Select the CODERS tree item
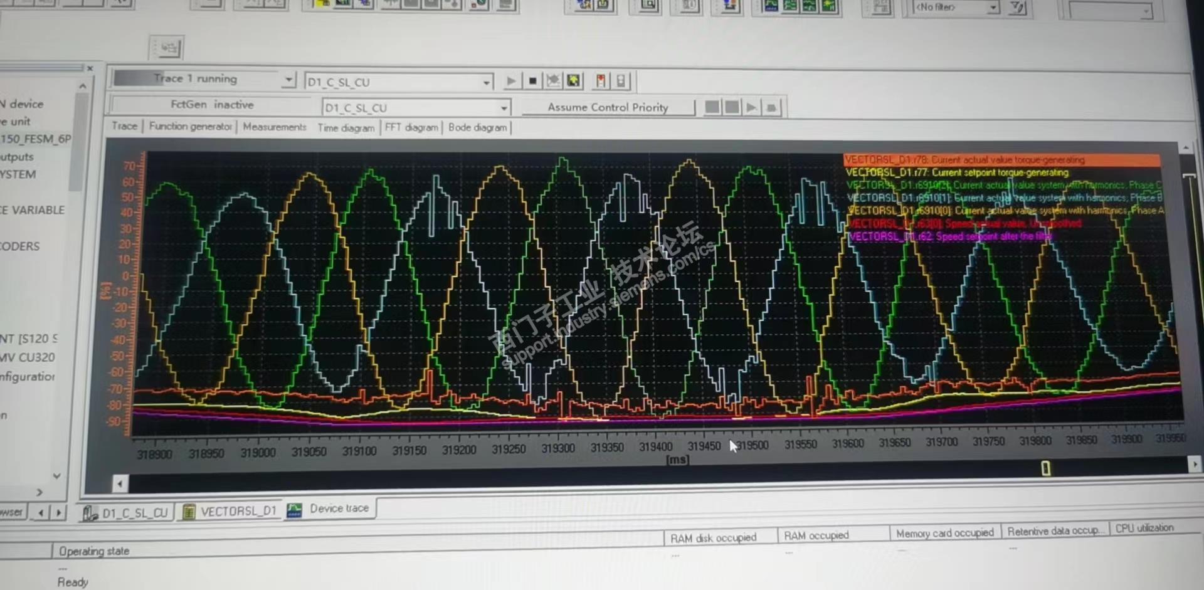 [19, 246]
